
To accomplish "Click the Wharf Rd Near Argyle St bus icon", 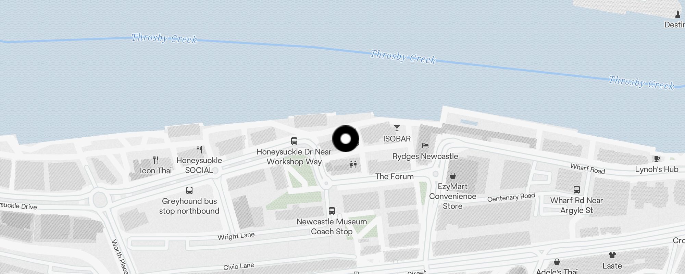I will 576,189.
